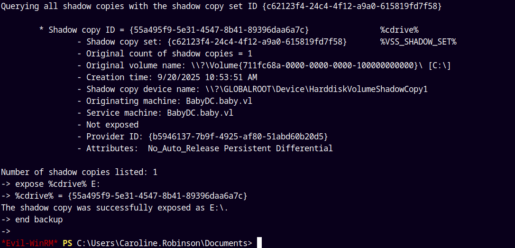
Task: Click the terminal cursor block after the prompt
Action: 259,243
